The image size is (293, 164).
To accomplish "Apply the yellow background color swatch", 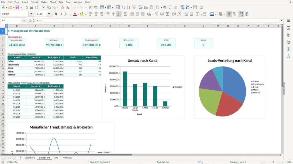I will (x=82, y=14).
